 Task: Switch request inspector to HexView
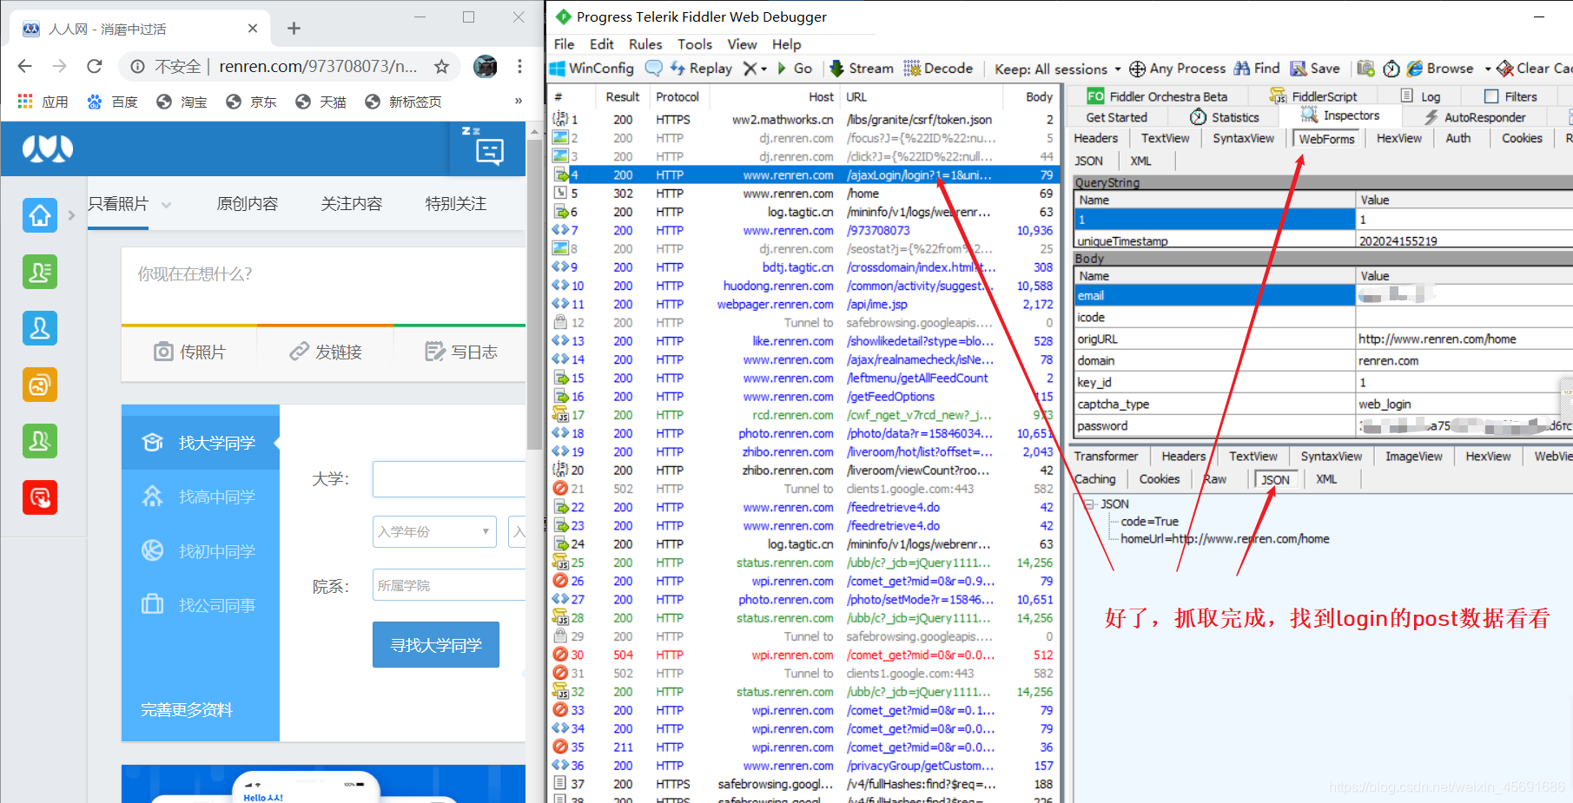pyautogui.click(x=1399, y=138)
